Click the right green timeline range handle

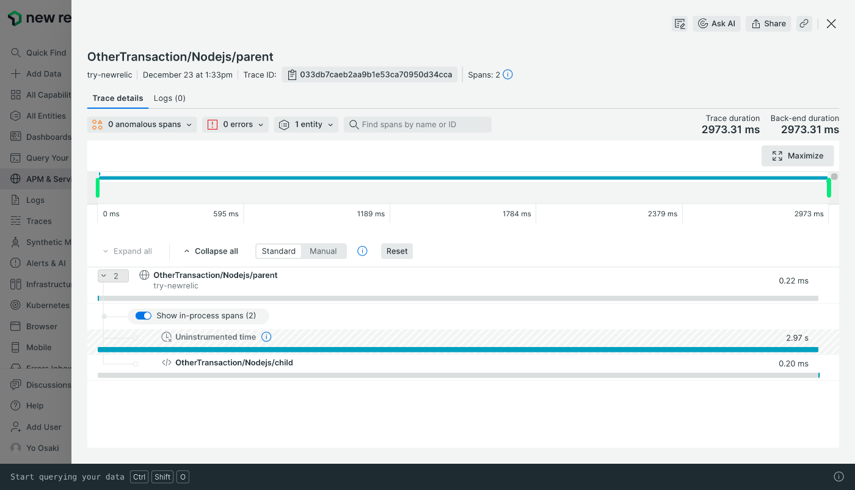pyautogui.click(x=829, y=188)
